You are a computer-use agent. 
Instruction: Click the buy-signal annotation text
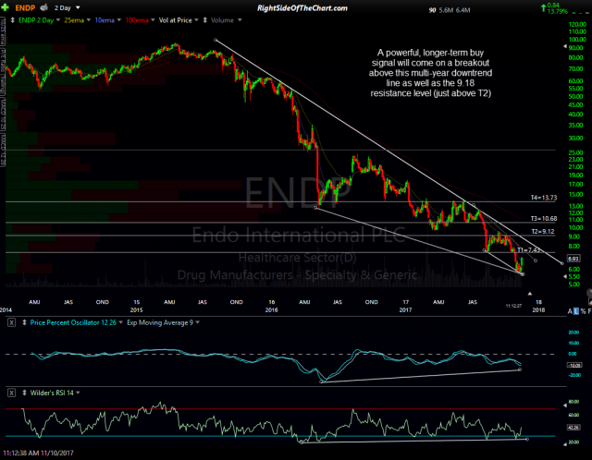pyautogui.click(x=430, y=73)
